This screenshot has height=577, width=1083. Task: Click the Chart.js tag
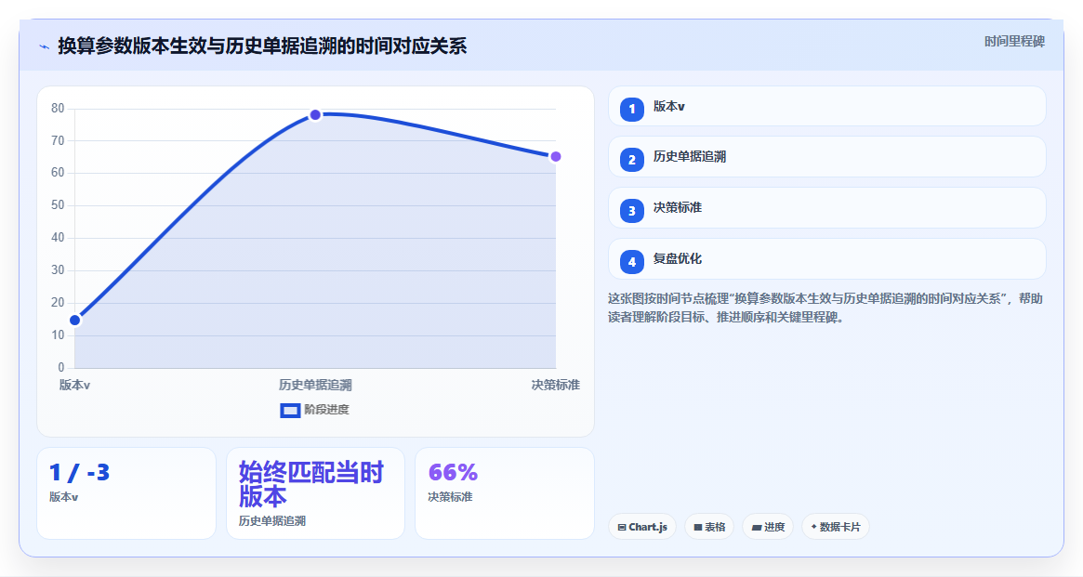coord(642,527)
